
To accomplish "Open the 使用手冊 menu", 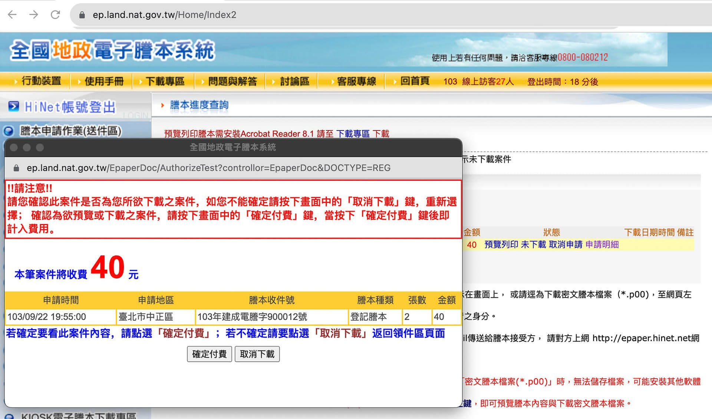I will (x=104, y=81).
